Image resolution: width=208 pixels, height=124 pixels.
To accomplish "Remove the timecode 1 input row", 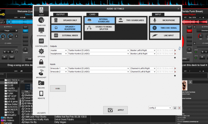I will coord(175,68).
